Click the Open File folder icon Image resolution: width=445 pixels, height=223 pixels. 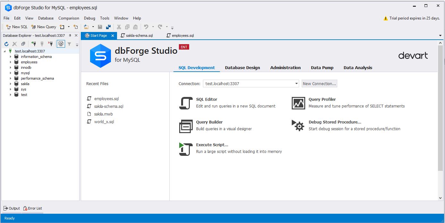86,27
